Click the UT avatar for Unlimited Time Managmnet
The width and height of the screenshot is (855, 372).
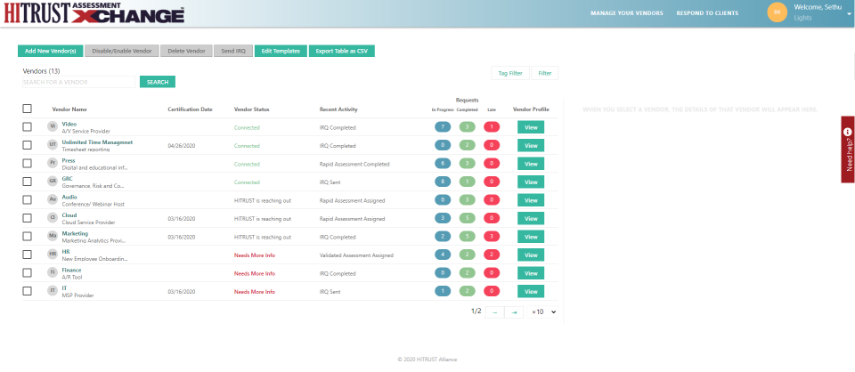tap(53, 145)
